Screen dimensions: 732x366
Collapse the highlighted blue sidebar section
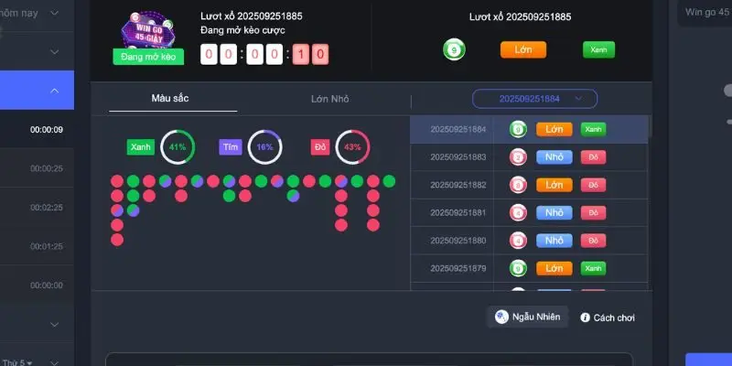(55, 91)
